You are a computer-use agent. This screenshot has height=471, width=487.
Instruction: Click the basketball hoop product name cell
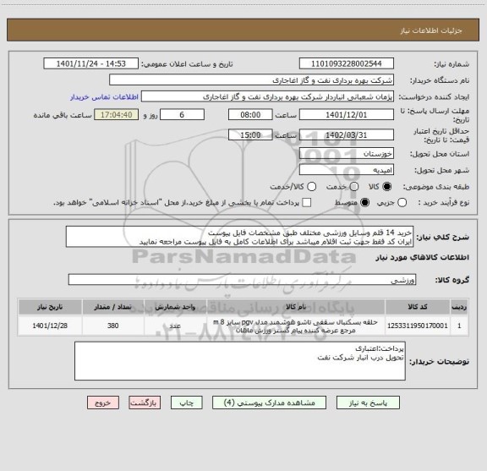296,326
